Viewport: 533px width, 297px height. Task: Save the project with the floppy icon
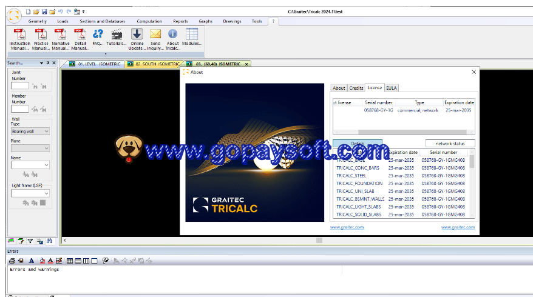(x=44, y=12)
